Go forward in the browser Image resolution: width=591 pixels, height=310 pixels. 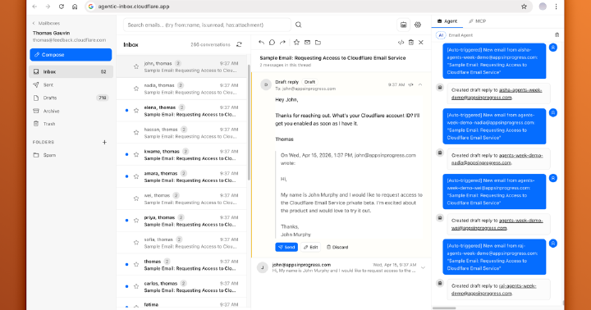pyautogui.click(x=48, y=7)
